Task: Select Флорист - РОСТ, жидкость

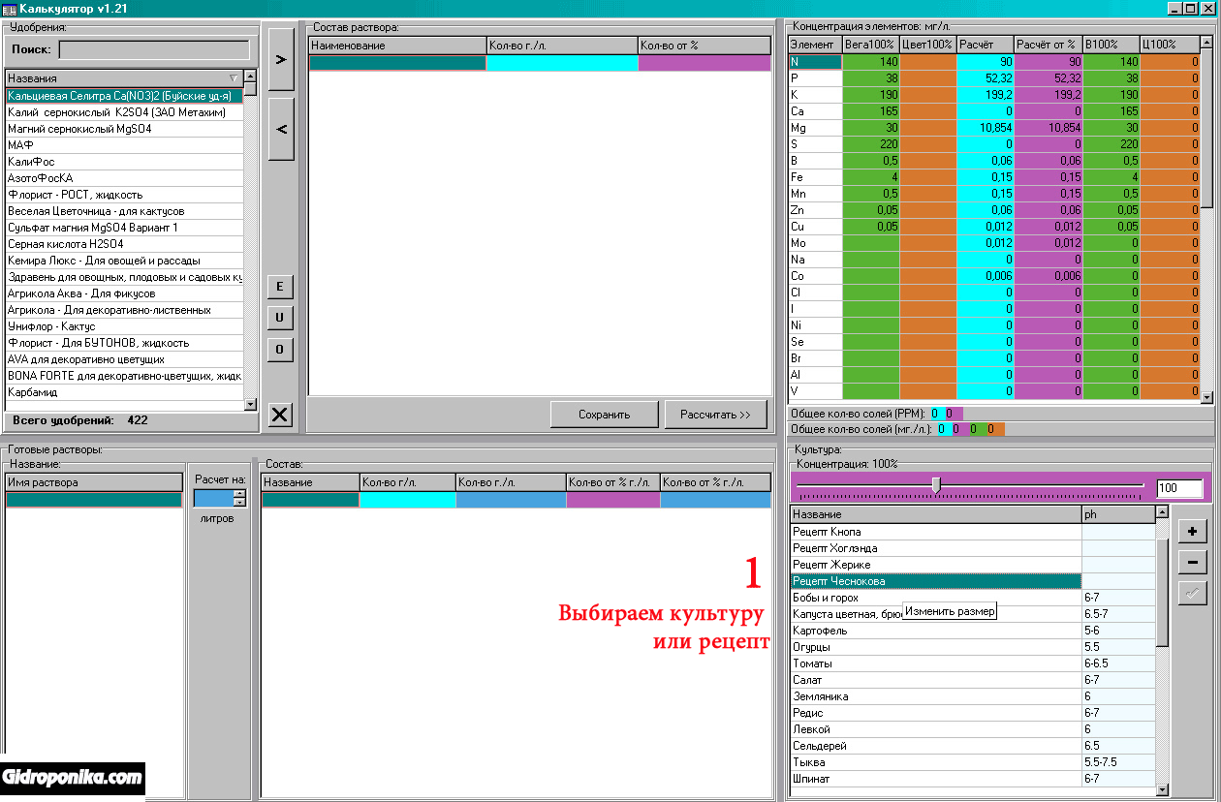Action: click(123, 195)
